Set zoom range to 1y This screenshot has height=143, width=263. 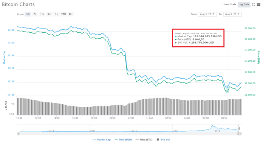(x=57, y=14)
